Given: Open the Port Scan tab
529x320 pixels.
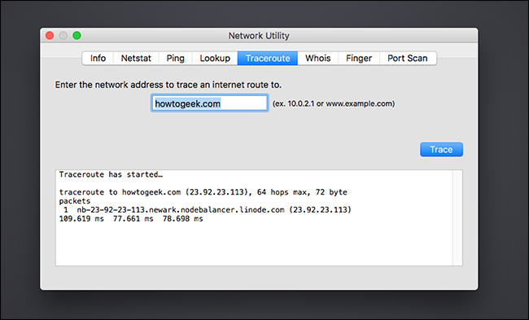Looking at the screenshot, I should tap(408, 58).
